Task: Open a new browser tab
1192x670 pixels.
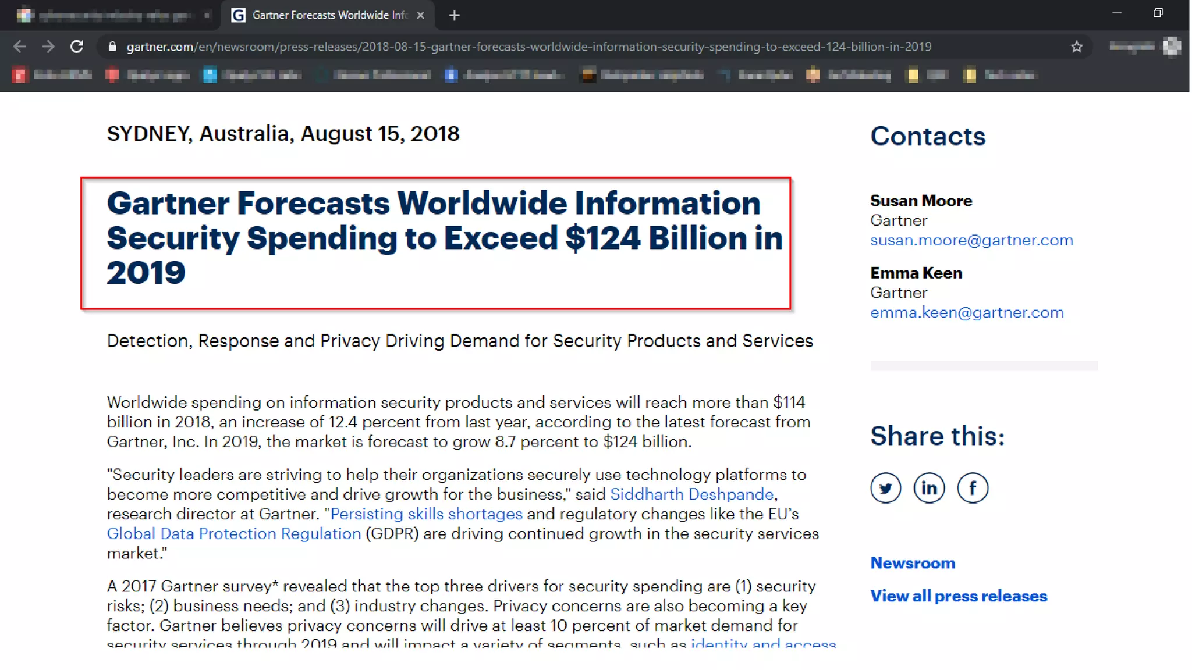Action: point(455,15)
